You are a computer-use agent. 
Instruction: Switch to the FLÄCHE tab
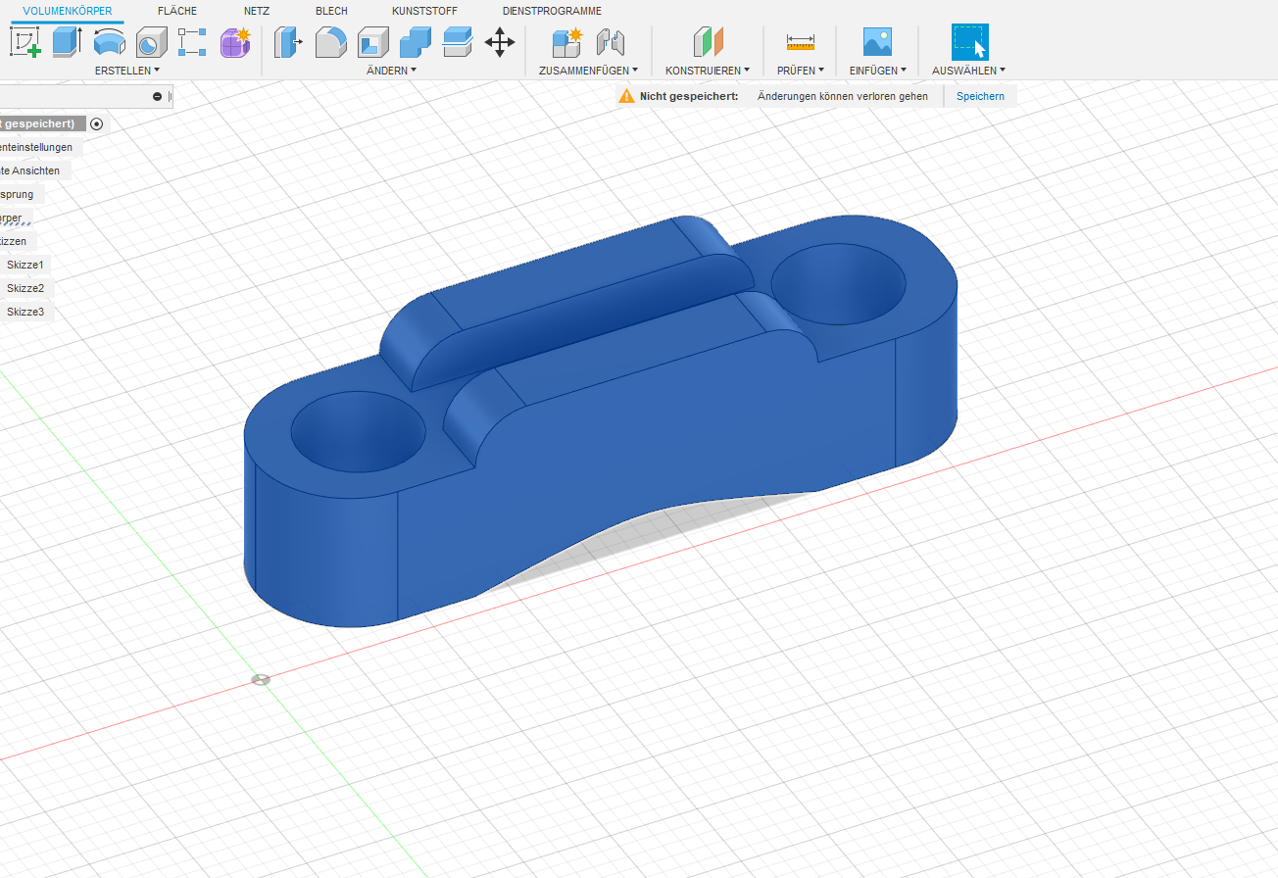[177, 11]
